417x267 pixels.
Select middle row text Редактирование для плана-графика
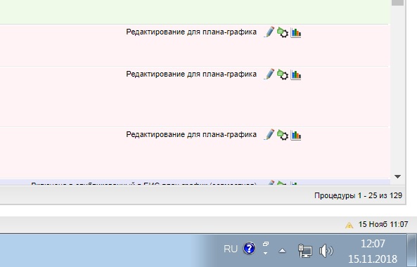[191, 74]
